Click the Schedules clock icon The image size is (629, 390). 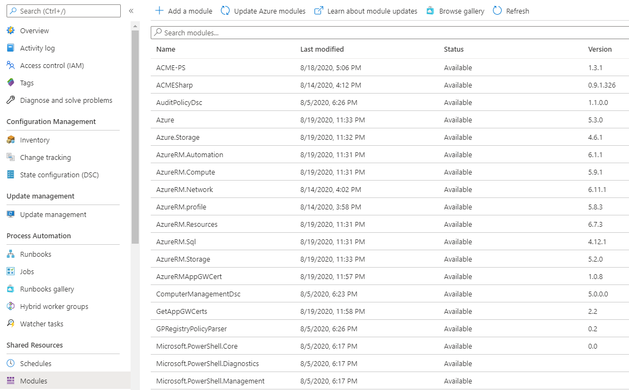11,363
